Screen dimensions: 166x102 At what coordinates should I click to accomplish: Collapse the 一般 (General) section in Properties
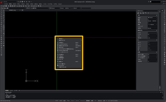pos(157,15)
